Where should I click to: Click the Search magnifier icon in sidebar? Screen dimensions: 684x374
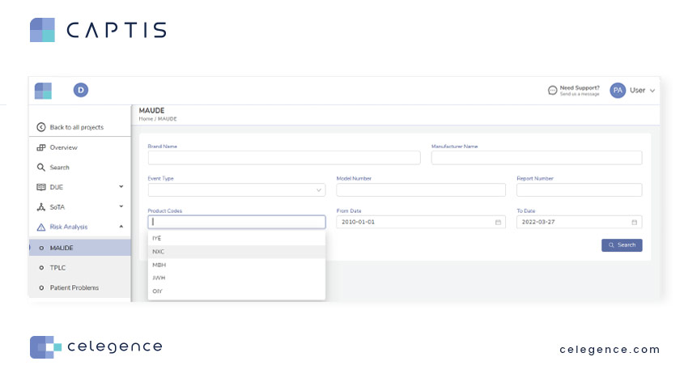point(41,168)
